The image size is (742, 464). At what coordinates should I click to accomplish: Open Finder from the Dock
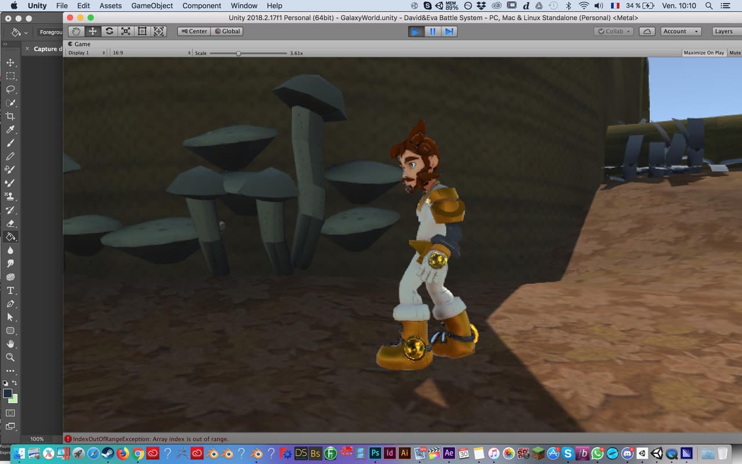pos(19,453)
